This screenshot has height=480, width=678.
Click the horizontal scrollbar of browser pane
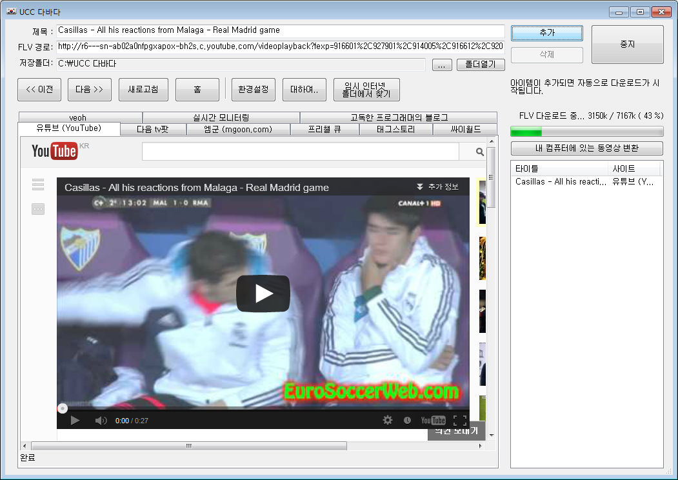coord(189,446)
